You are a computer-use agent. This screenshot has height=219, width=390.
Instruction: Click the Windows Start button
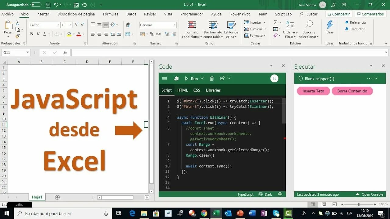(x=7, y=213)
